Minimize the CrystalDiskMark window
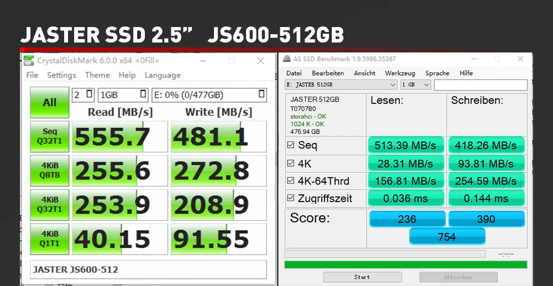This screenshot has height=286, width=553. (203, 61)
